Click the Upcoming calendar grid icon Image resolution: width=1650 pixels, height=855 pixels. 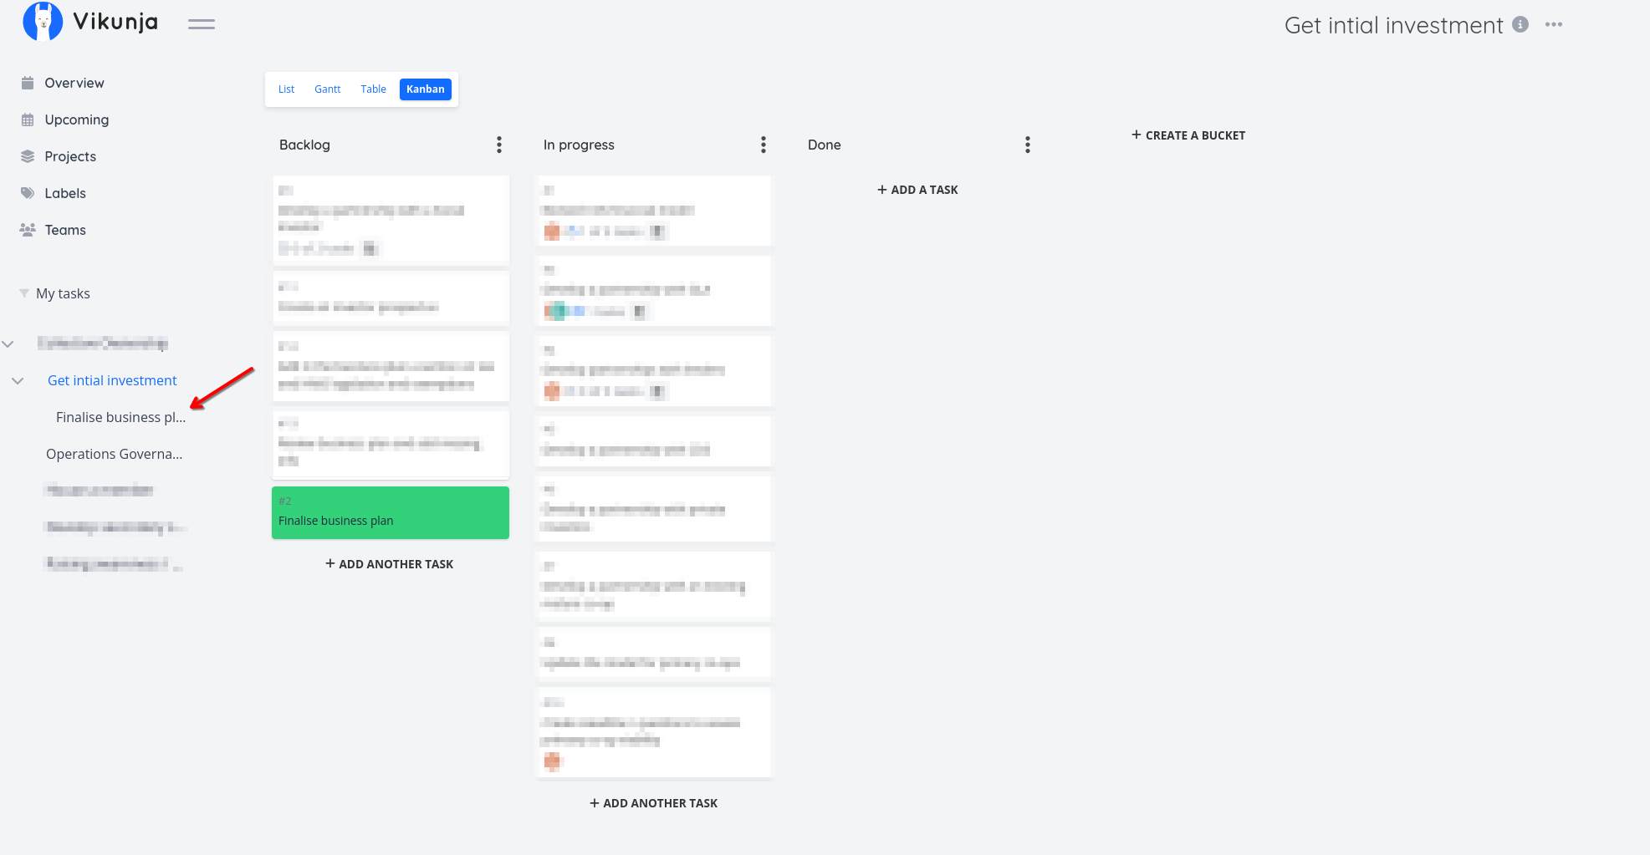click(x=28, y=120)
